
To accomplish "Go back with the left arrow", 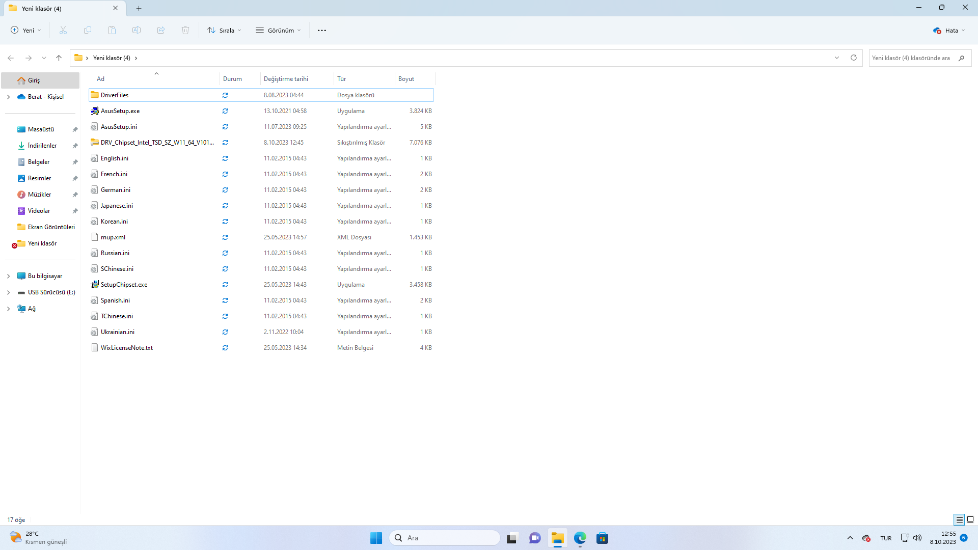I will [11, 58].
